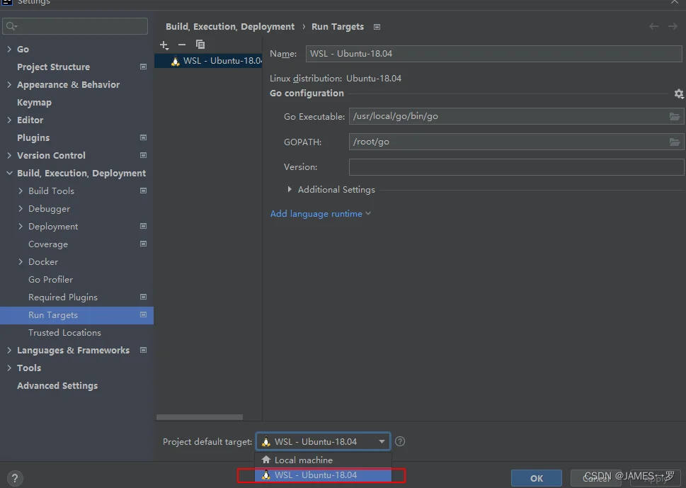The image size is (686, 488).
Task: Open Project Structure settings page
Action: 53,67
